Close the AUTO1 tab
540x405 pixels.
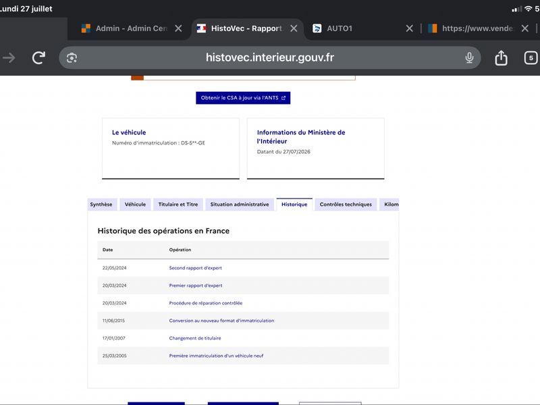409,28
